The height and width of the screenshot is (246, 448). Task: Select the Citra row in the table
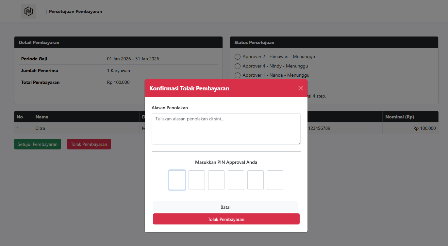(40, 128)
